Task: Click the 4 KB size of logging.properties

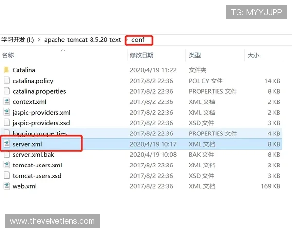Action: [274, 133]
